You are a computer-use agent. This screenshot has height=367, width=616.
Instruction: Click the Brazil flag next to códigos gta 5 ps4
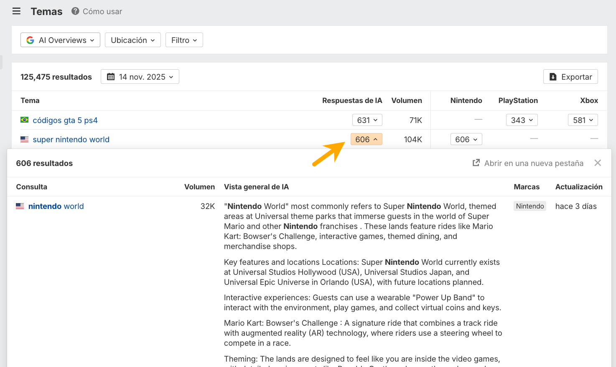(x=24, y=120)
